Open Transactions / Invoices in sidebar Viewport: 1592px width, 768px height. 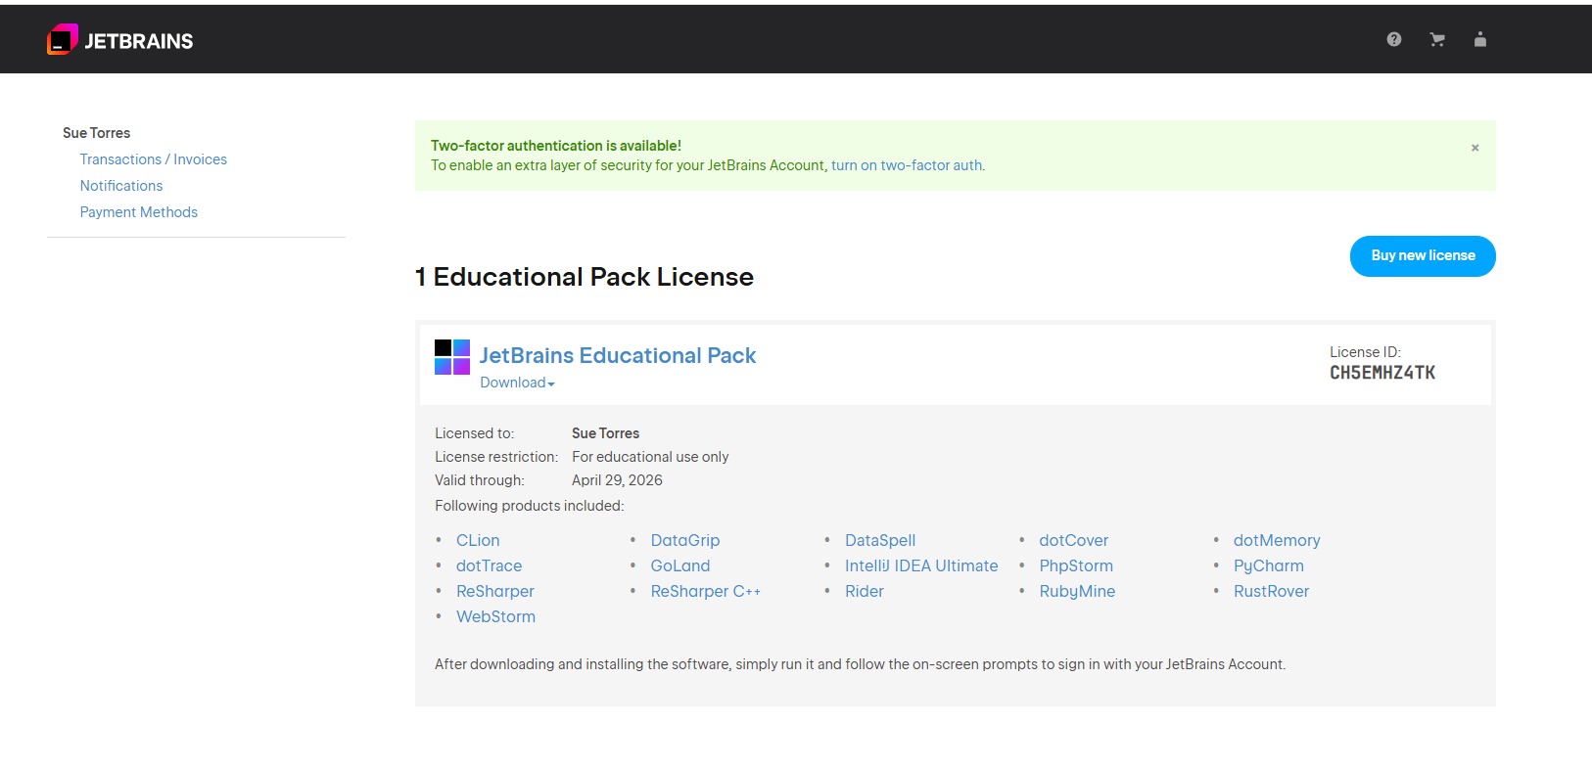tap(153, 159)
